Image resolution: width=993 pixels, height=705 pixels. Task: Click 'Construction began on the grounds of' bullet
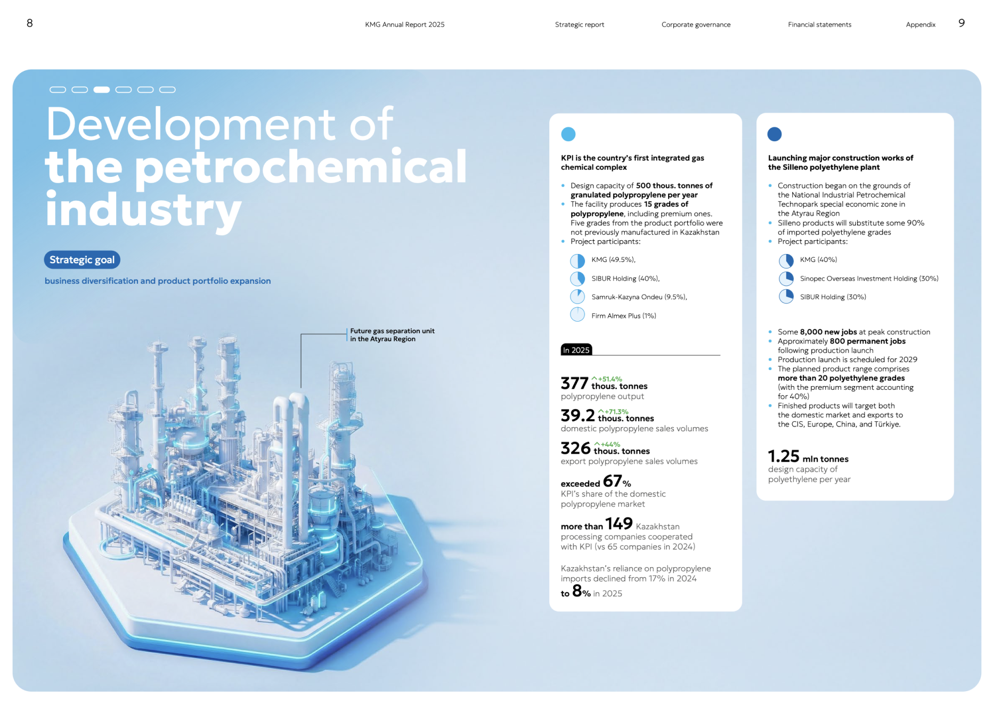click(x=844, y=200)
